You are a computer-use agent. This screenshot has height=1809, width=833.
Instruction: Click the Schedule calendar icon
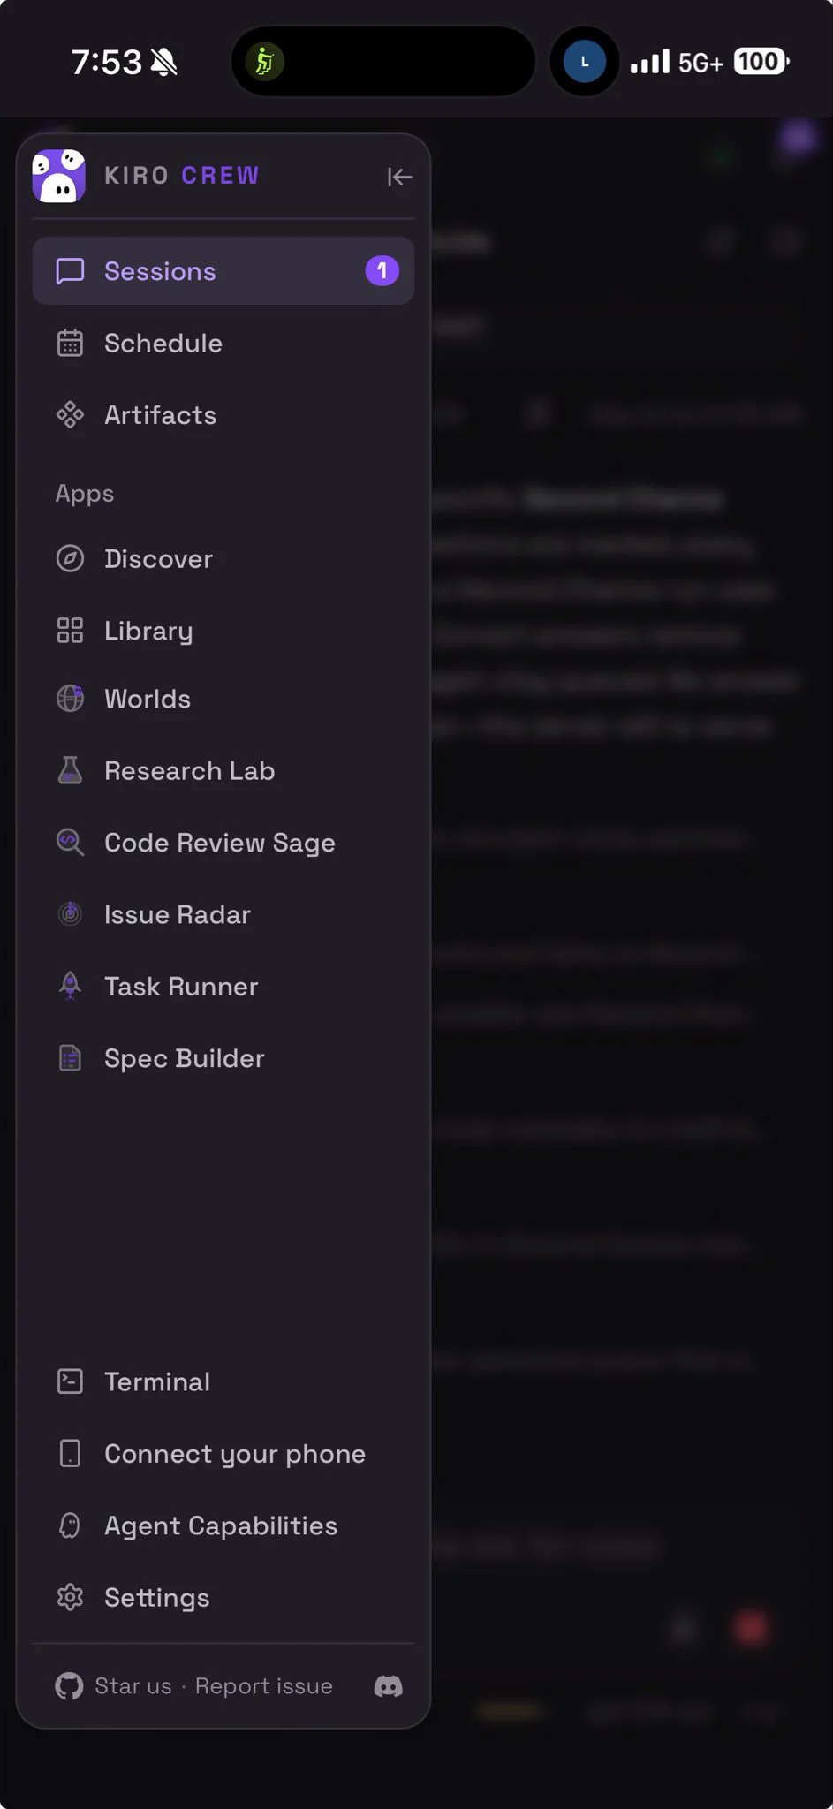(70, 343)
